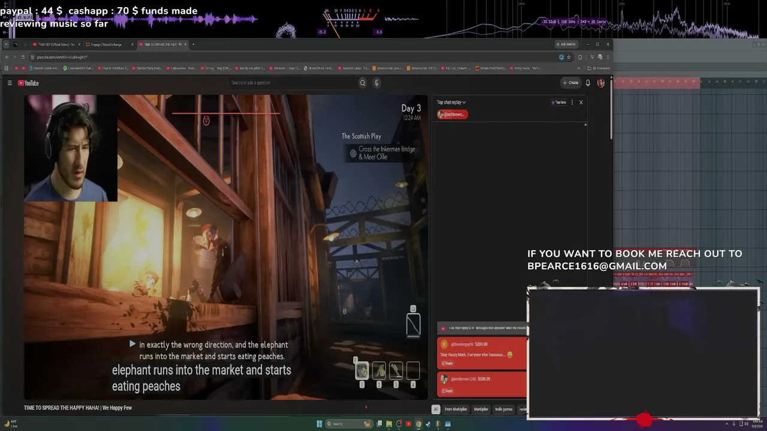Click the YouTube video player
The width and height of the screenshot is (767, 431).
pos(226,247)
